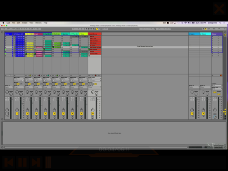Toggle the detail view circle at bottom right
This screenshot has width=228, height=171.
pyautogui.click(x=225, y=147)
